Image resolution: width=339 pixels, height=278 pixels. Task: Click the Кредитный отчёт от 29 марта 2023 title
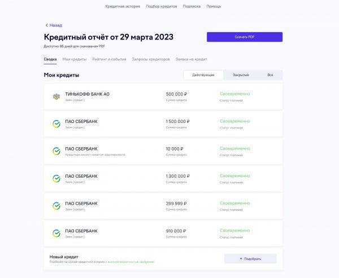(x=108, y=37)
